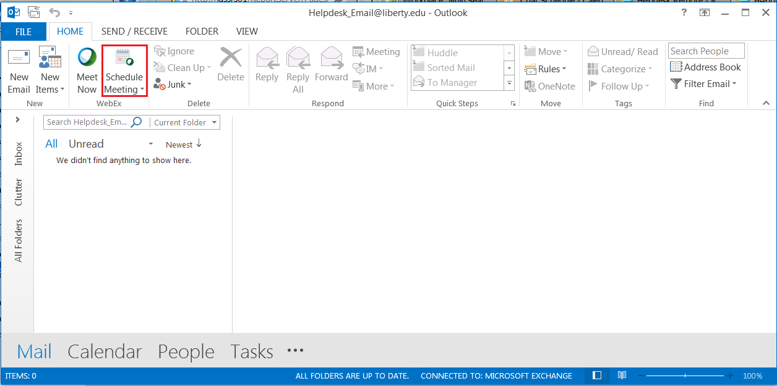This screenshot has height=386, width=777.
Task: Start a WebEx Meet Now session
Action: click(87, 71)
